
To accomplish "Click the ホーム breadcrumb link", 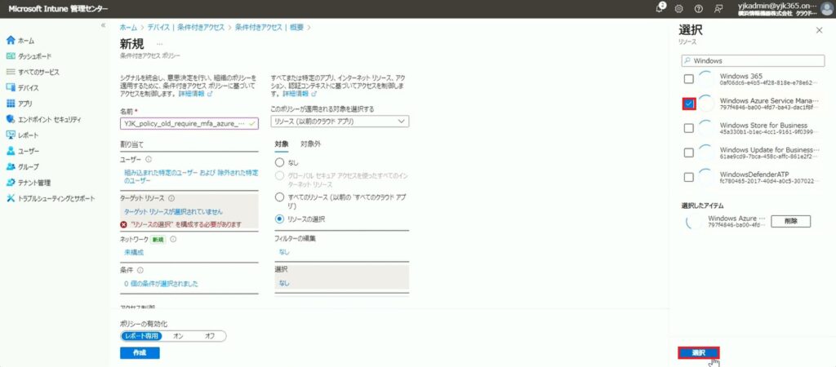I will click(127, 27).
